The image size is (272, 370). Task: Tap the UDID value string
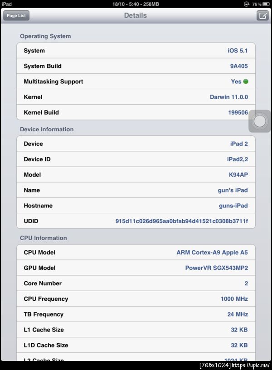click(181, 221)
